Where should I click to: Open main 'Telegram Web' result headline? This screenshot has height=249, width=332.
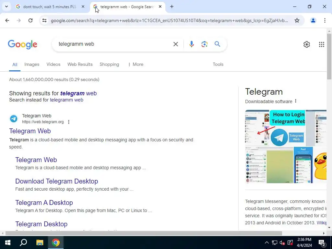tap(30, 131)
